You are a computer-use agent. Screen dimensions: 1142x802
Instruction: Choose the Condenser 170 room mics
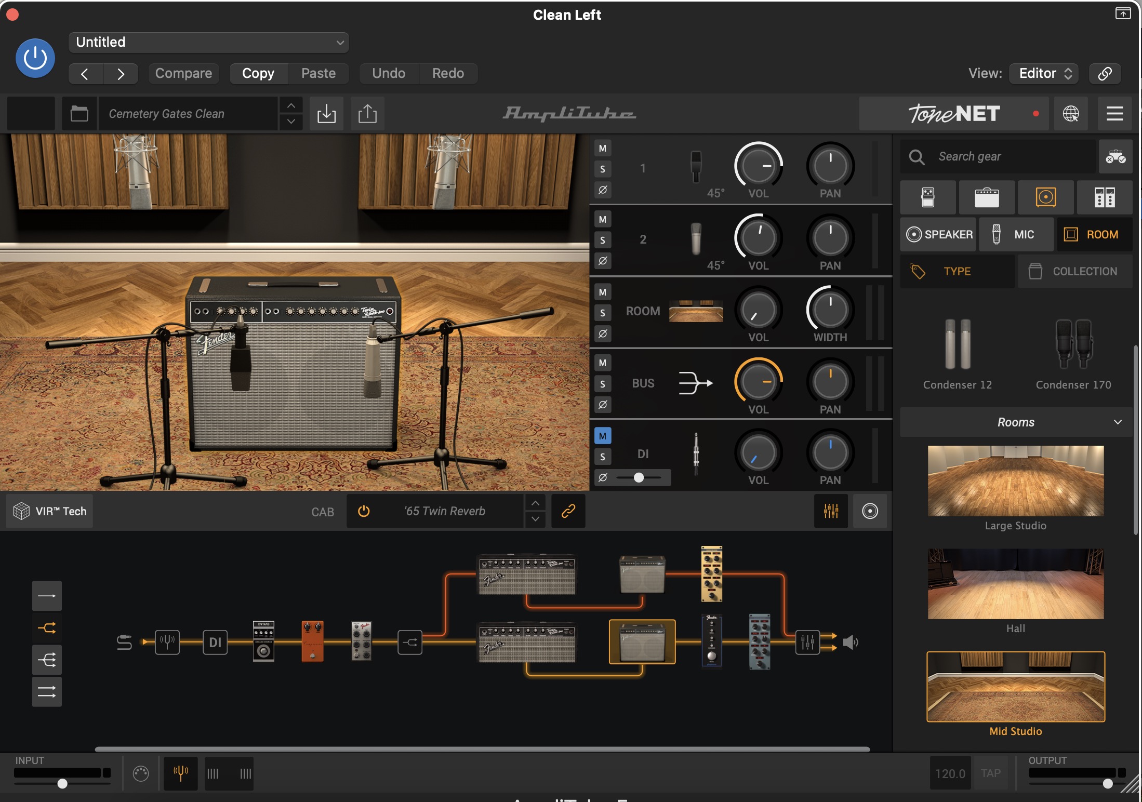1073,354
